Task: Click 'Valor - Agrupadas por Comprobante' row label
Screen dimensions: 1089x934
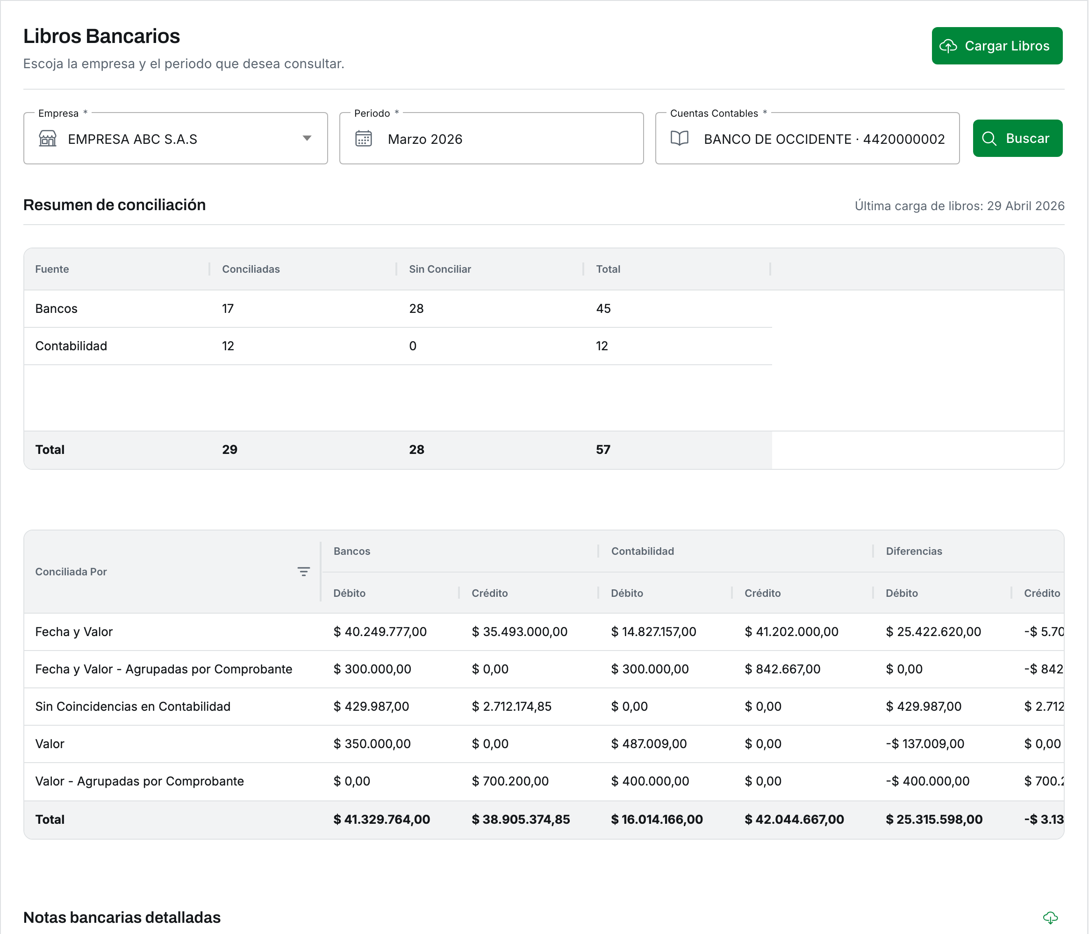Action: coord(139,781)
